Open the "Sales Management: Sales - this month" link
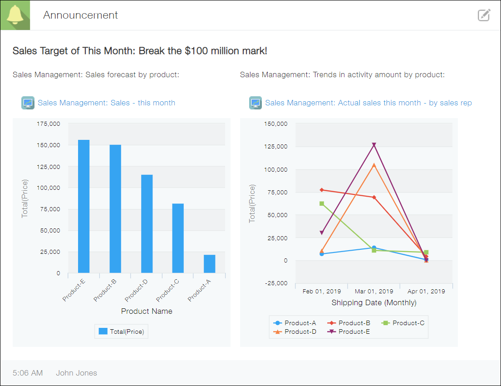Screen dimensions: 501x386 107,103
